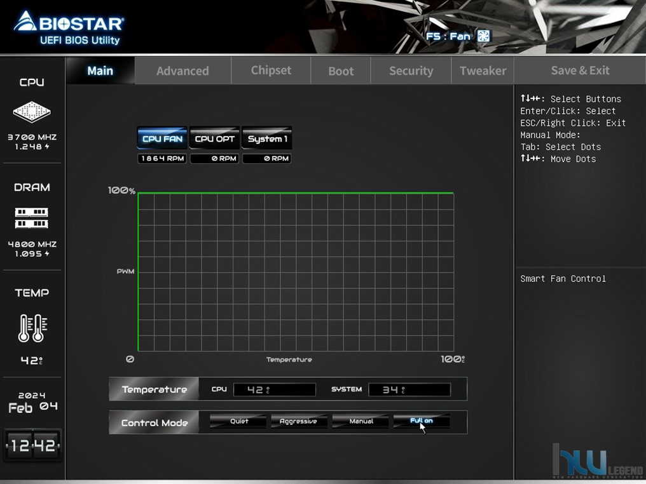Click the 100% PWM axis label
646x484 pixels.
(x=121, y=191)
